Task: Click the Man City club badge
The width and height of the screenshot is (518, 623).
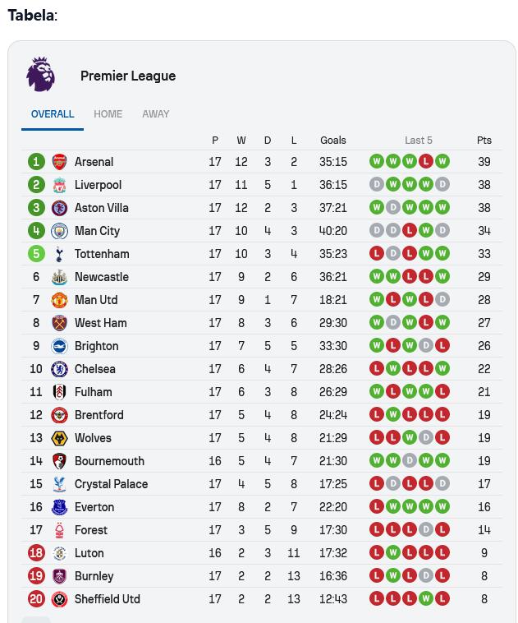Action: pos(60,231)
